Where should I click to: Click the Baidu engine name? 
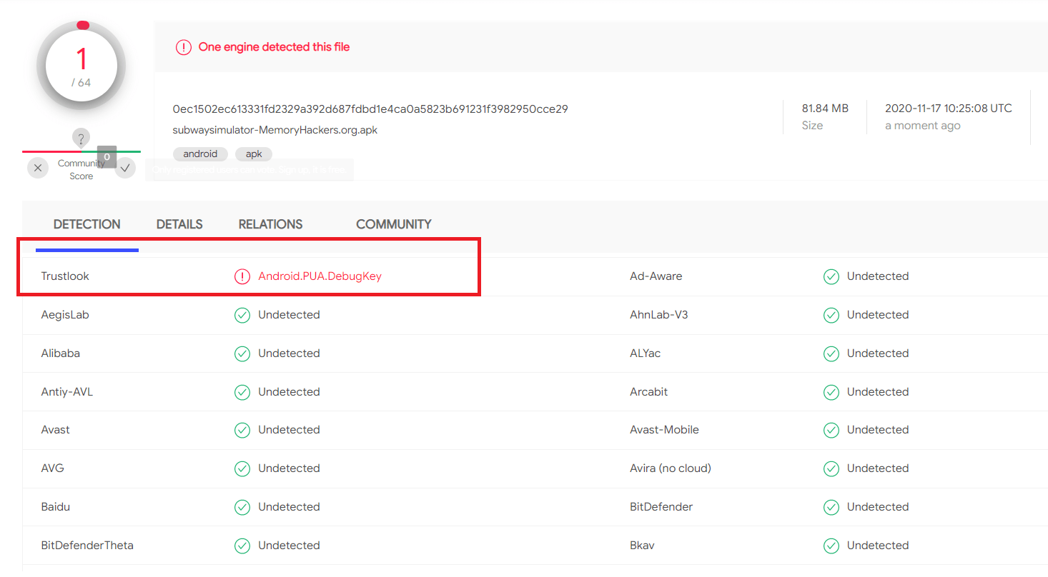56,507
